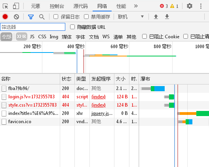Open the 联机 throttling dropdown

tap(131, 17)
